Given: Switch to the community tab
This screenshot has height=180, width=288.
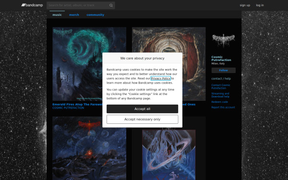Looking at the screenshot, I should pyautogui.click(x=96, y=15).
